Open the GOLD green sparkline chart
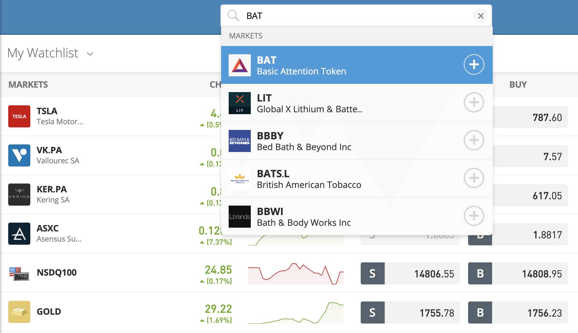 click(296, 313)
